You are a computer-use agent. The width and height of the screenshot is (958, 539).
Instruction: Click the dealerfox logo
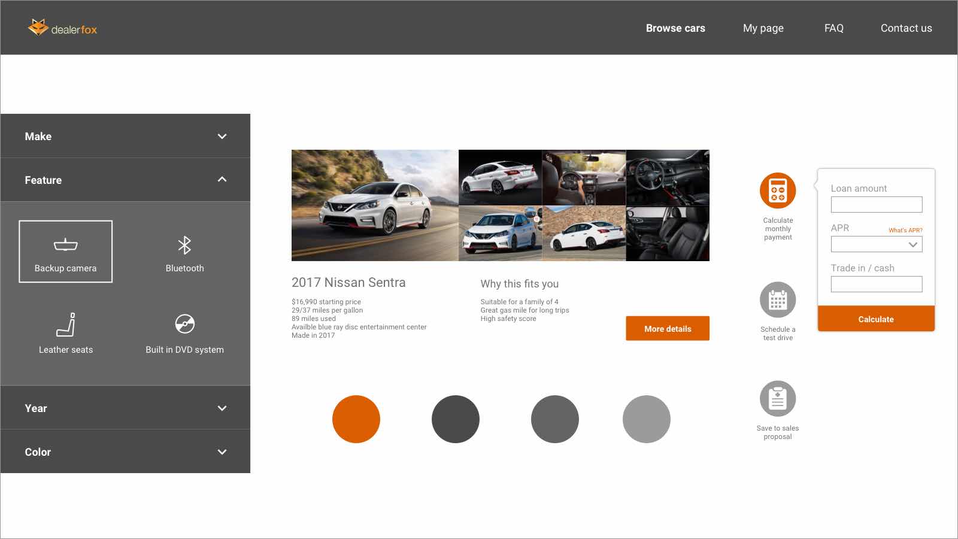pos(62,28)
